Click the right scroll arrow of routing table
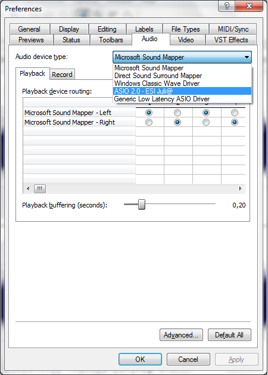 pos(240,189)
